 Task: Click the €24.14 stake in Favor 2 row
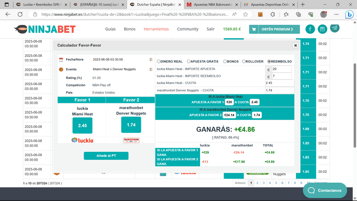(x=229, y=115)
